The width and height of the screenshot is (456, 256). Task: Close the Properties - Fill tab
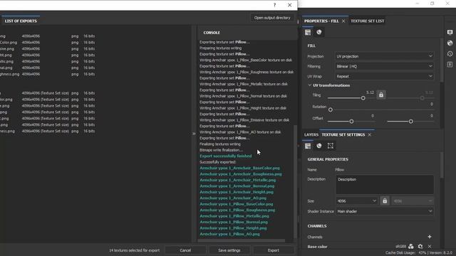(x=343, y=21)
